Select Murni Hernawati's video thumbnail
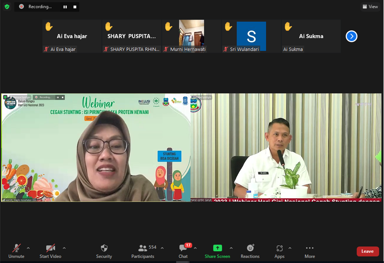Viewport: 384px width, 263px height. tap(191, 36)
